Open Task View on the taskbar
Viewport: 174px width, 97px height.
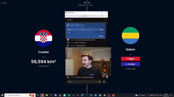tap(38, 95)
